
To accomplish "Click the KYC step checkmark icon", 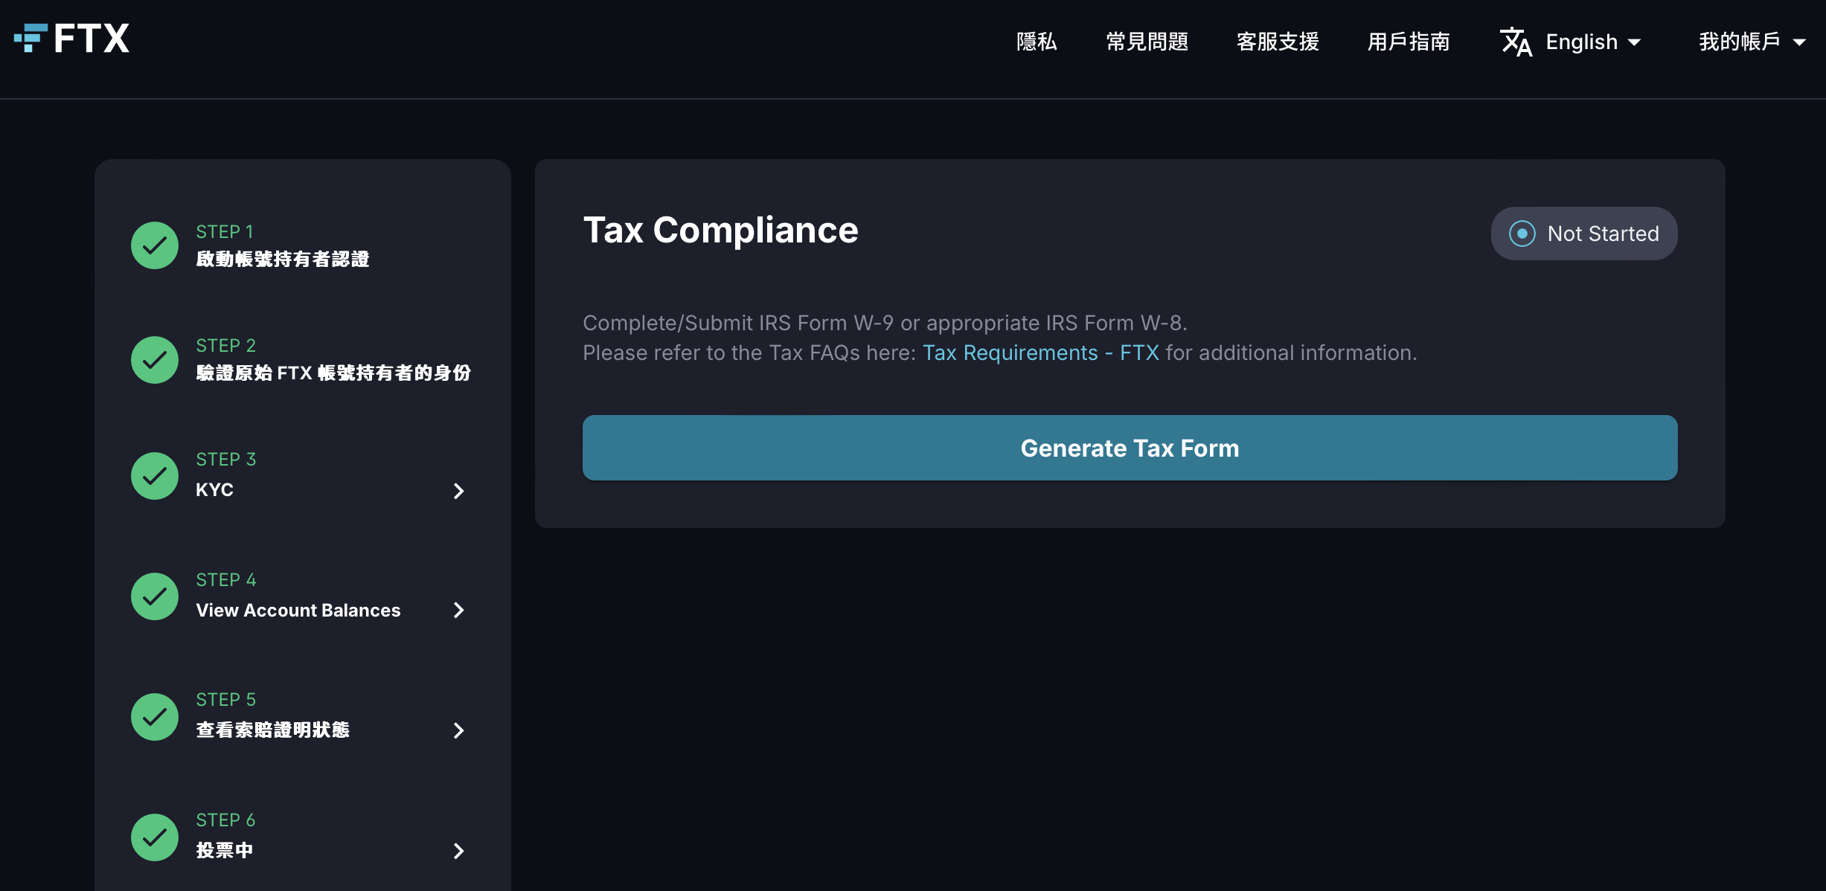I will click(155, 476).
